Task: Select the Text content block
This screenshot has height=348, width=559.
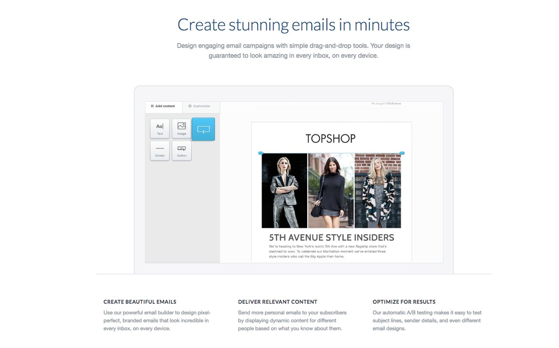Action: click(x=160, y=128)
